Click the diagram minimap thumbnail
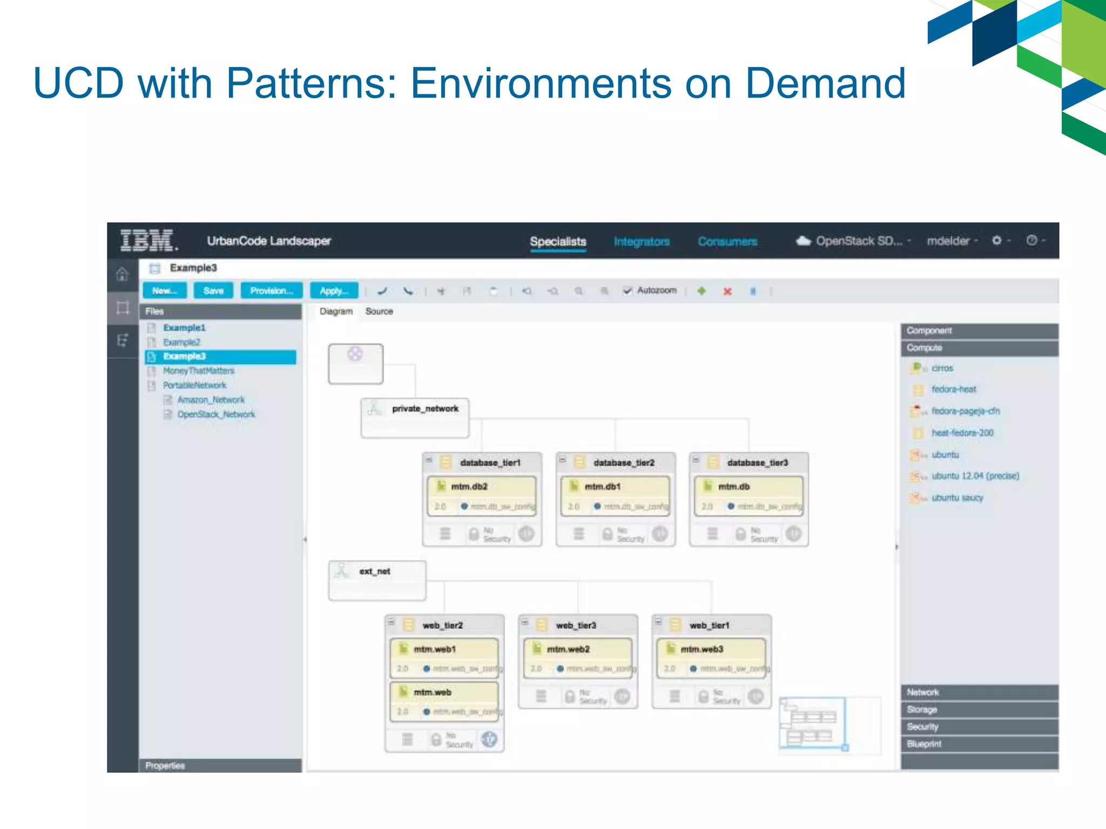Viewport: 1106px width, 829px height. [812, 723]
